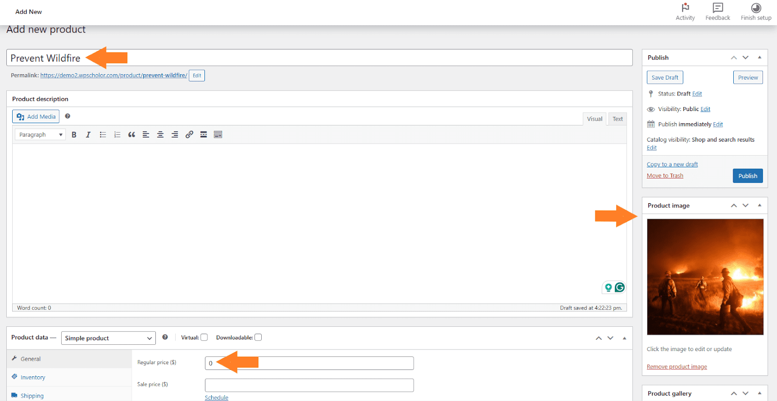Click Copy to a new draft
The width and height of the screenshot is (777, 401).
click(672, 164)
